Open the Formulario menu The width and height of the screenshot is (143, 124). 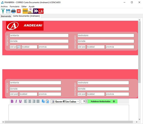coord(15,7)
